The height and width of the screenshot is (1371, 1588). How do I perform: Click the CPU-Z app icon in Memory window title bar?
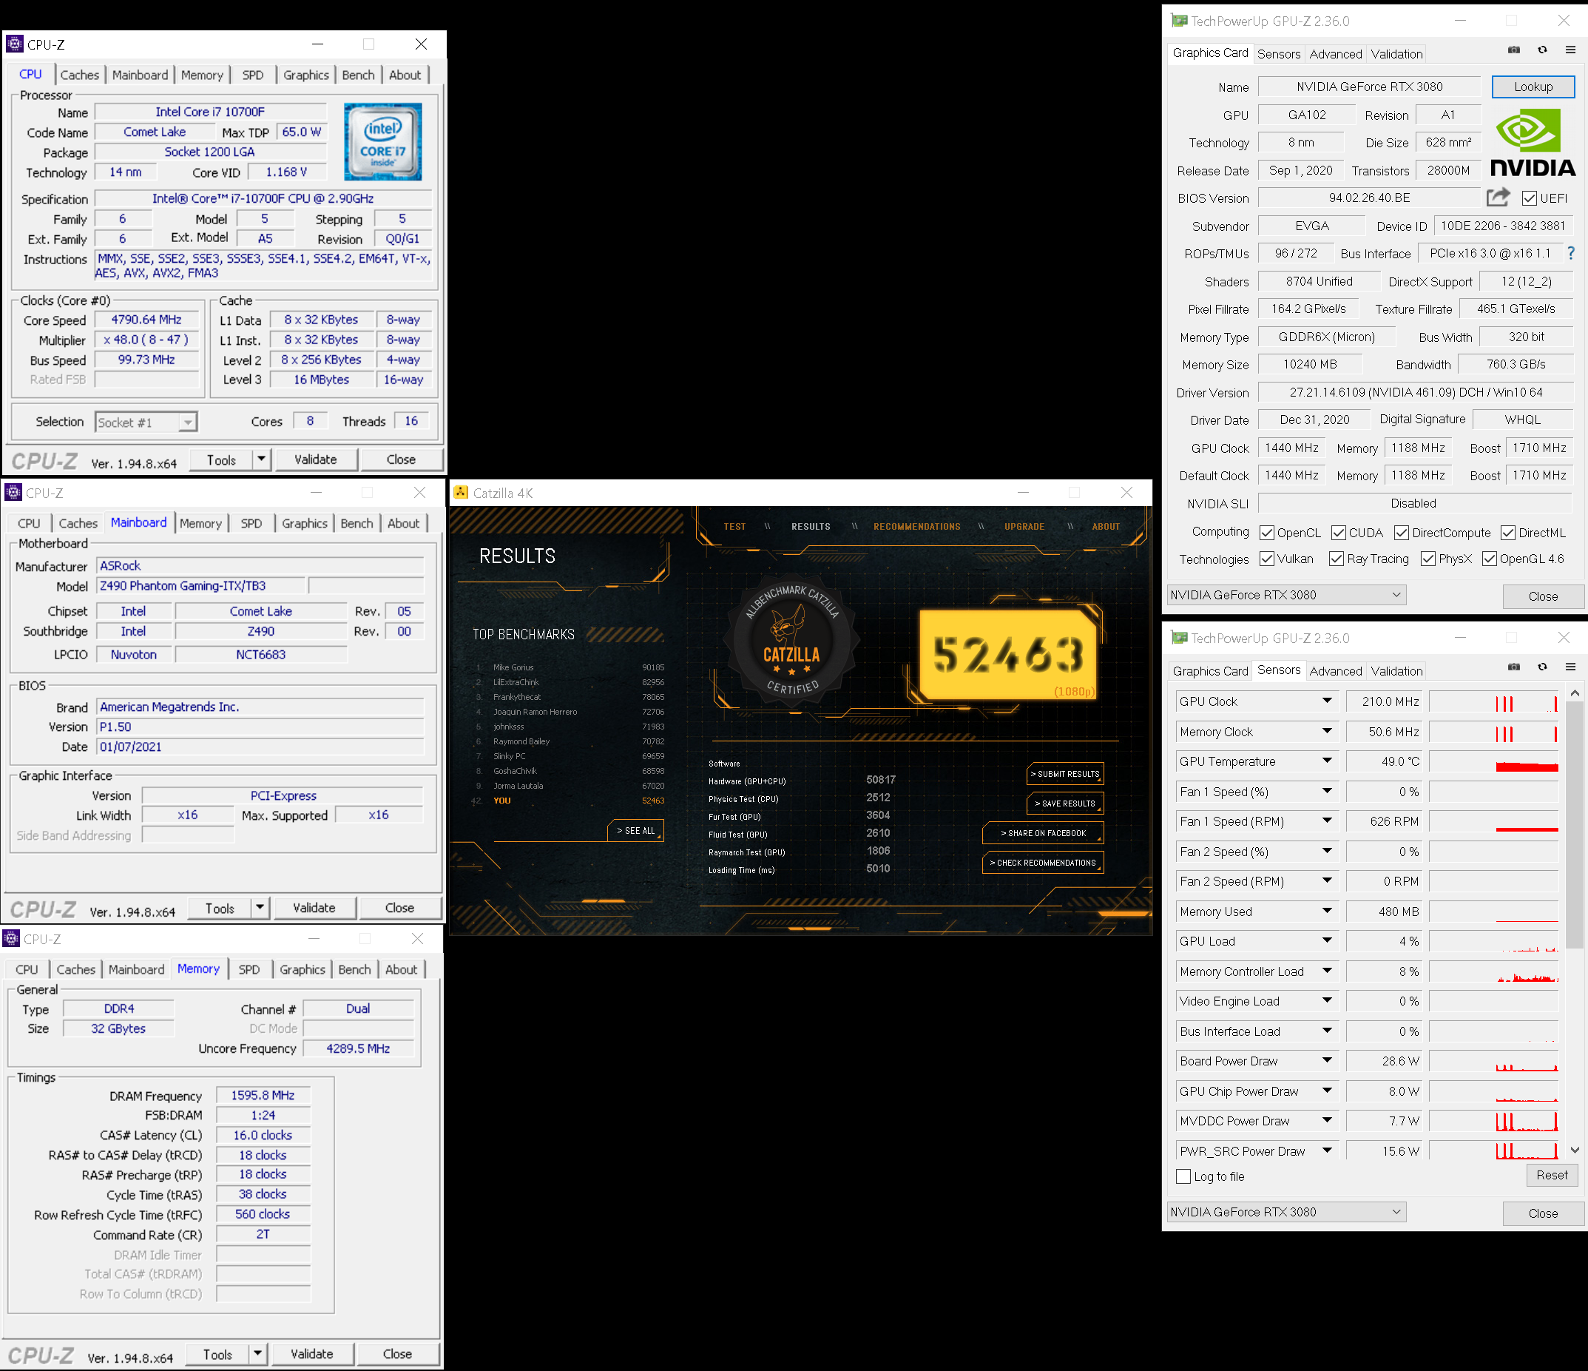coord(12,938)
